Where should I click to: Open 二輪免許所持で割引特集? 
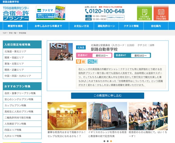click(22, 118)
